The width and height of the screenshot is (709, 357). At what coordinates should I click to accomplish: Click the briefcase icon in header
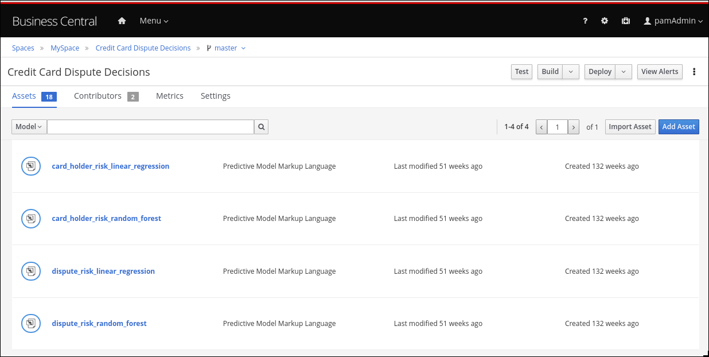pyautogui.click(x=626, y=21)
